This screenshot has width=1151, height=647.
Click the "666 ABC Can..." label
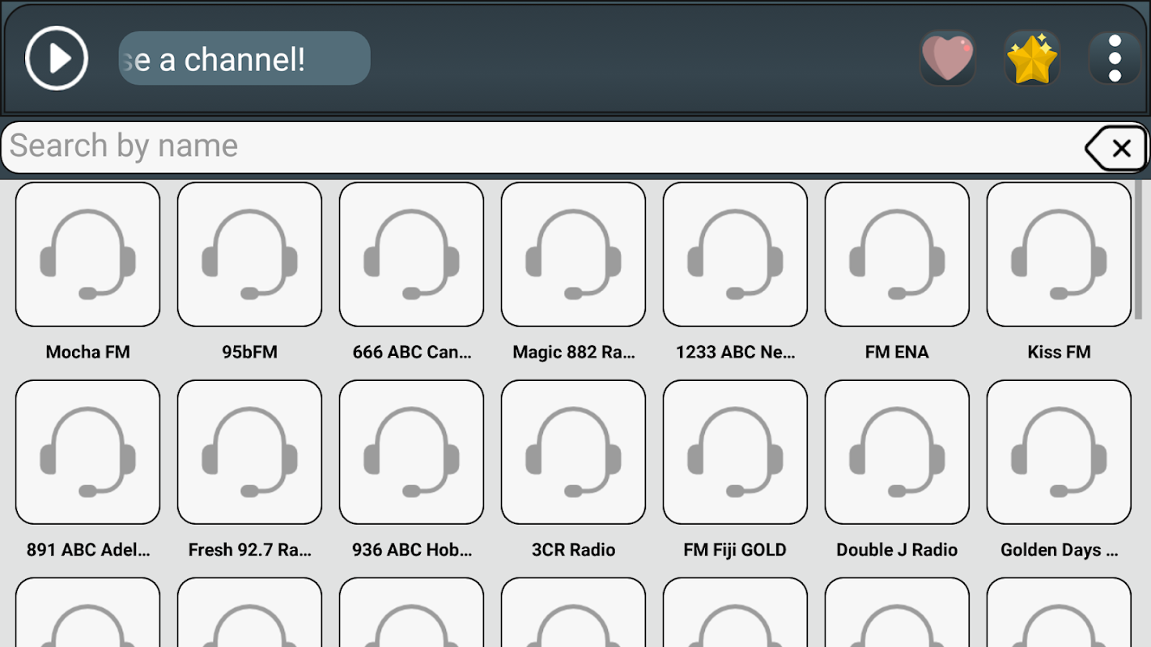412,352
